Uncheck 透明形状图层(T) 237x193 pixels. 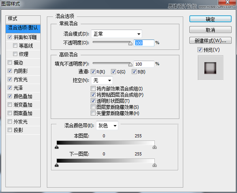click(93, 101)
